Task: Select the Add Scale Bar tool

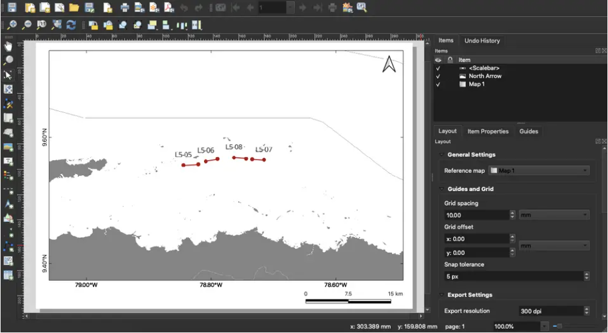Action: click(8, 190)
